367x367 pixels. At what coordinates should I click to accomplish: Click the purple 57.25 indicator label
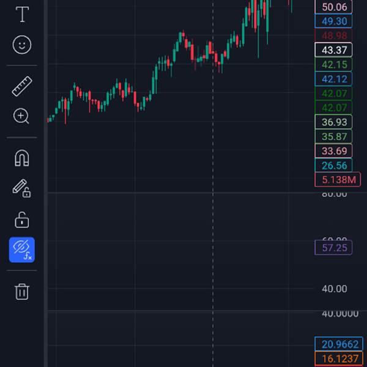[333, 247]
